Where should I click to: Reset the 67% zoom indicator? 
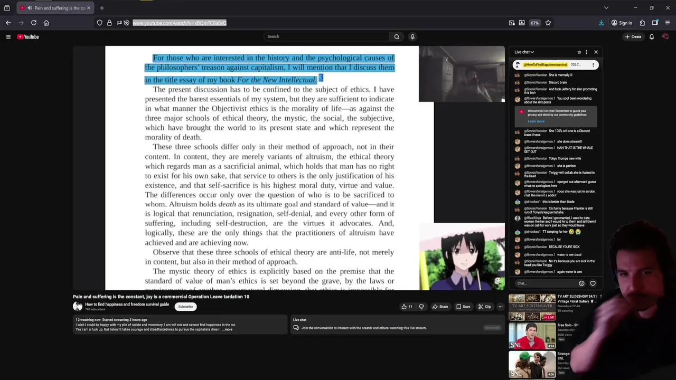click(x=534, y=23)
